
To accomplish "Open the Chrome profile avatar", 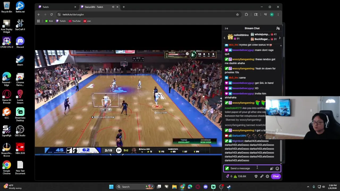I will [x=272, y=15].
